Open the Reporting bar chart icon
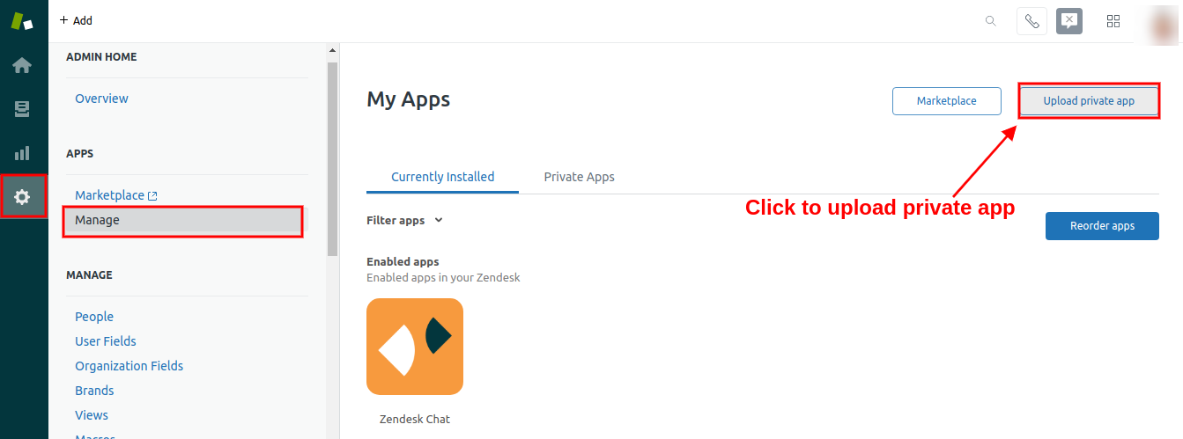Image resolution: width=1183 pixels, height=439 pixels. pyautogui.click(x=22, y=153)
